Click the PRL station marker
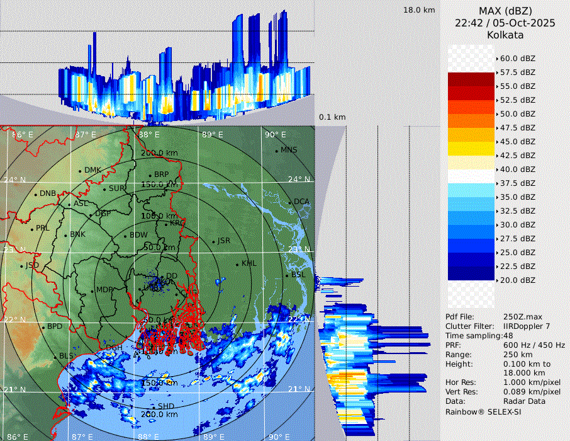 (31, 229)
